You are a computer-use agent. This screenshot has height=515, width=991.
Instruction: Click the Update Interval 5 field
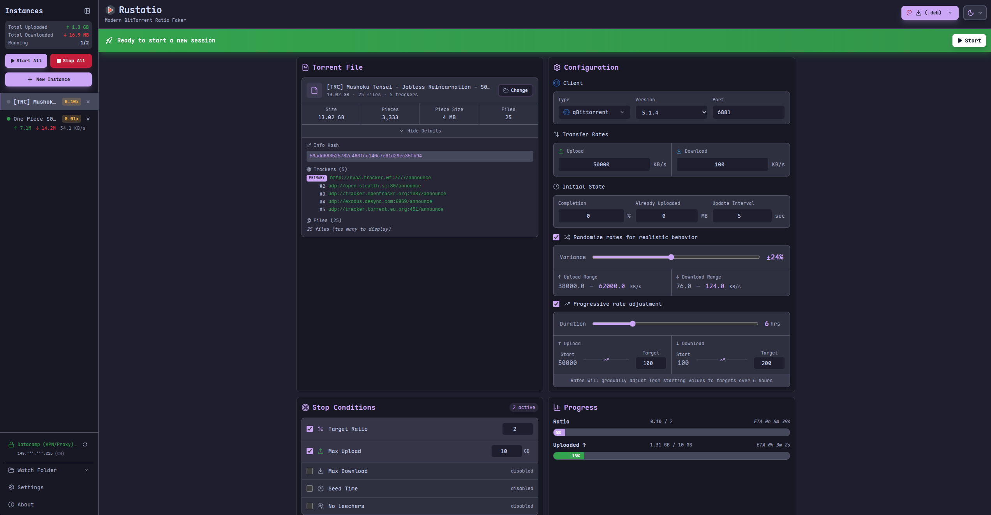(742, 216)
